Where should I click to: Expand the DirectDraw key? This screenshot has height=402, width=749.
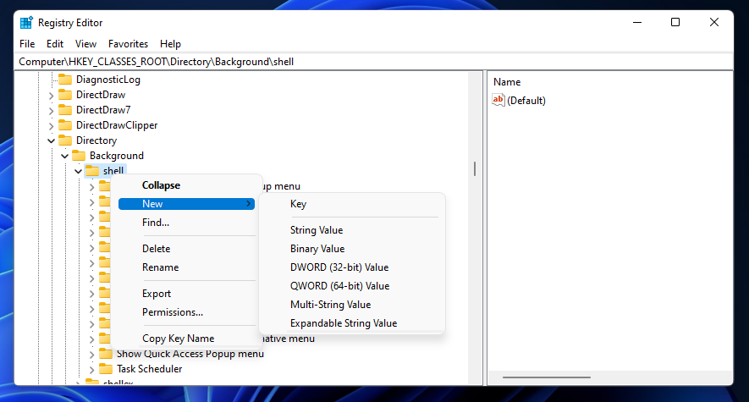[51, 96]
